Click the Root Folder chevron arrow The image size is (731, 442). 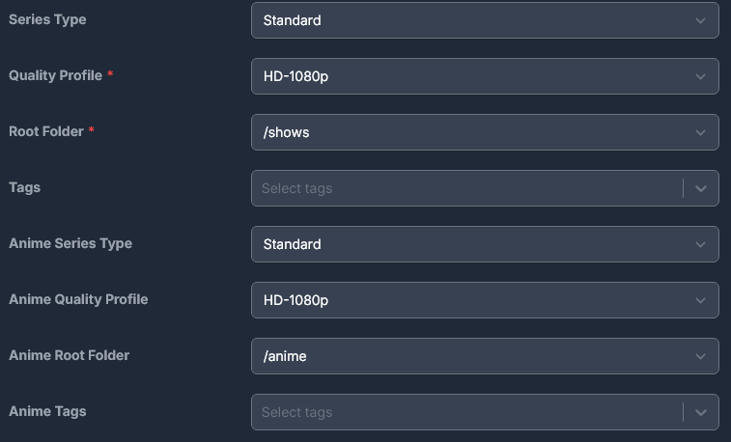click(701, 132)
